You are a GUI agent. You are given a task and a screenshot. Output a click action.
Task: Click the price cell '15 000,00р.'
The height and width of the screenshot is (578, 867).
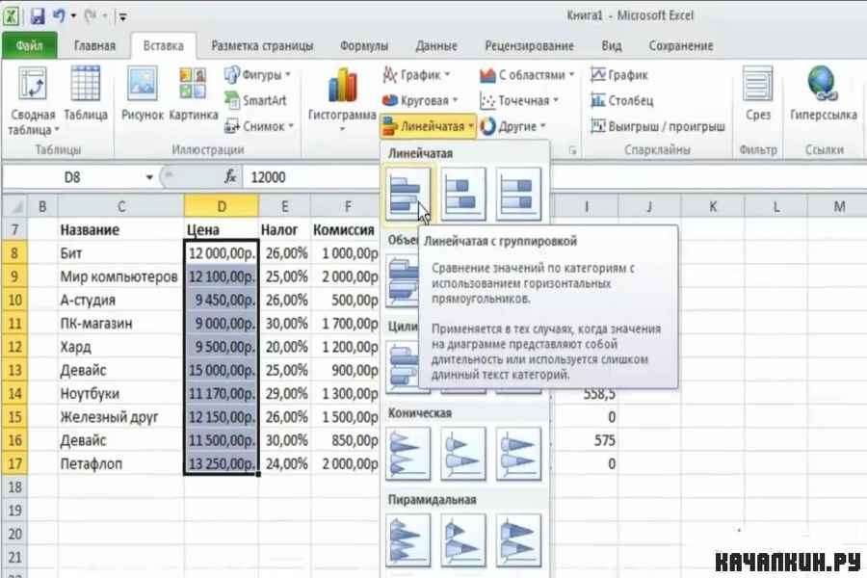222,370
